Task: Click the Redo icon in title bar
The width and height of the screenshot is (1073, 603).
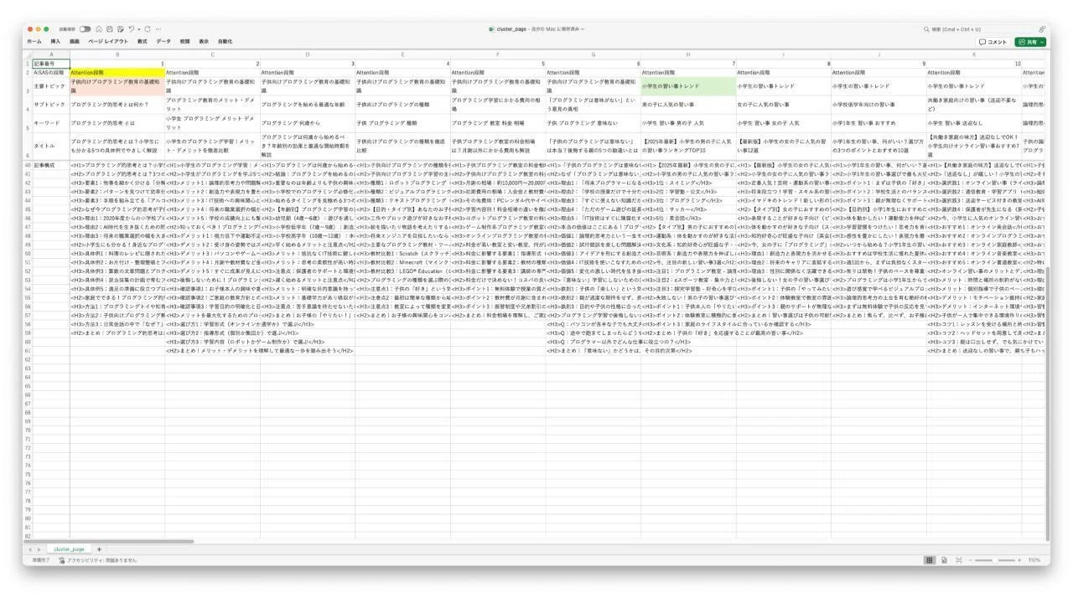Action: 149,29
